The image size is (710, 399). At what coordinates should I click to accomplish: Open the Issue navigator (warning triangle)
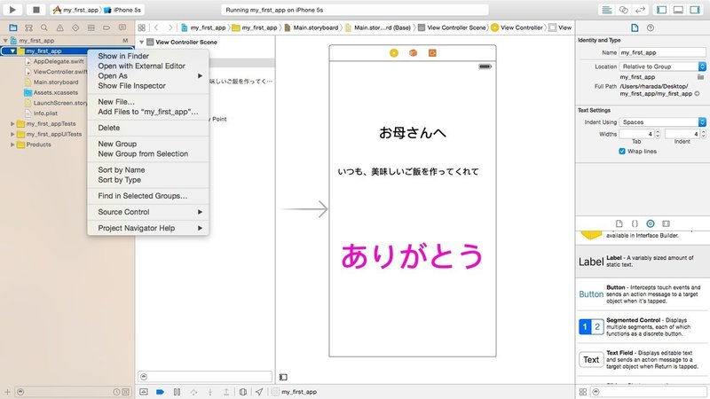tap(59, 27)
